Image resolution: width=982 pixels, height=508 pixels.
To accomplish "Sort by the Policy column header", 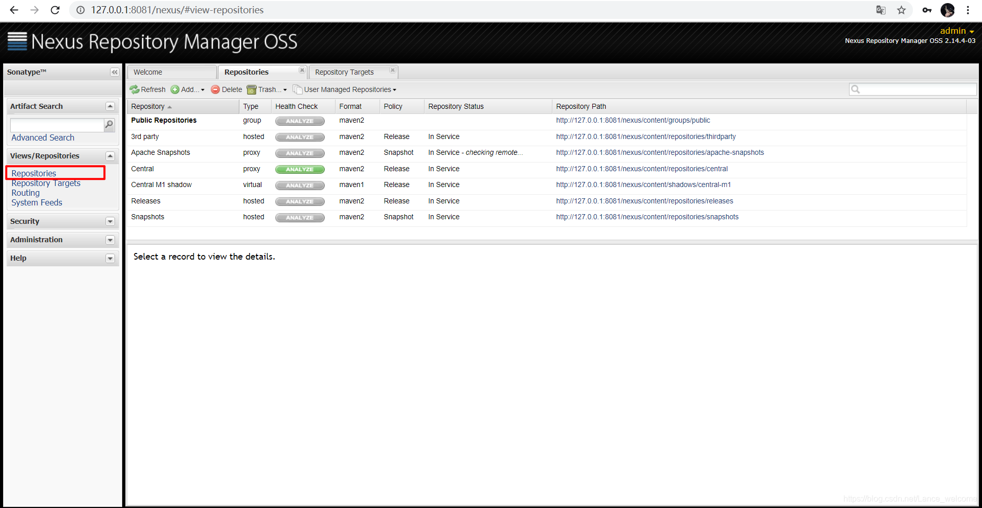I will [402, 106].
